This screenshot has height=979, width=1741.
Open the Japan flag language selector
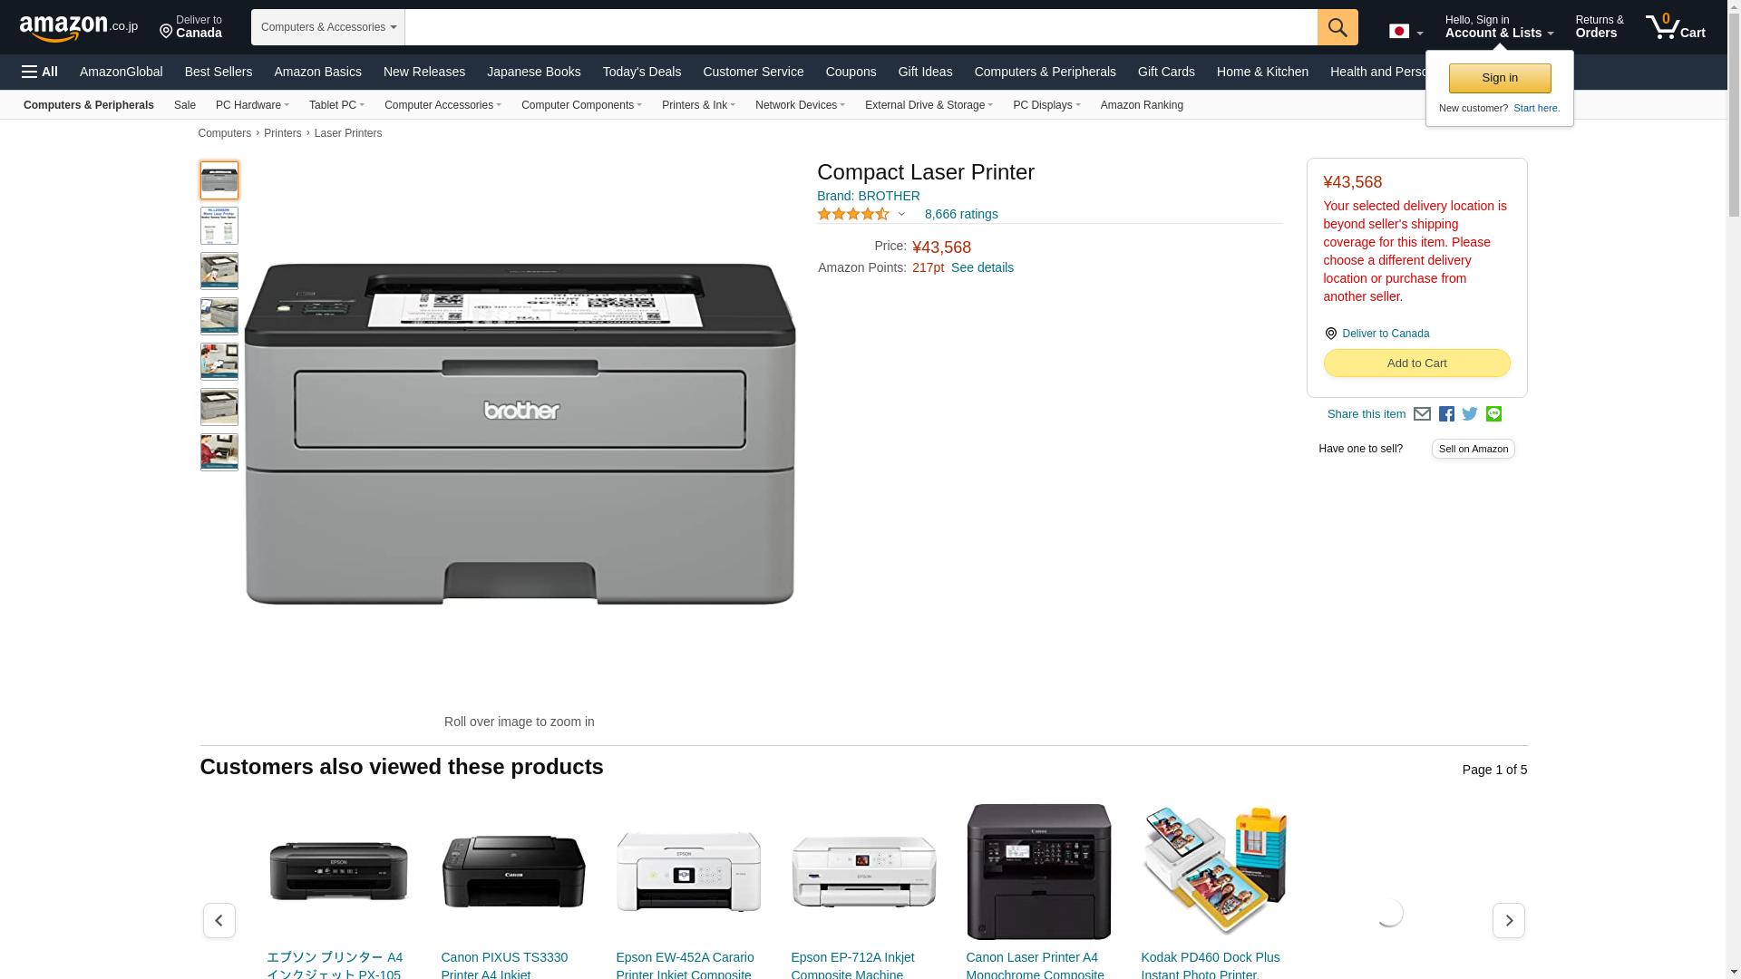click(x=1405, y=32)
